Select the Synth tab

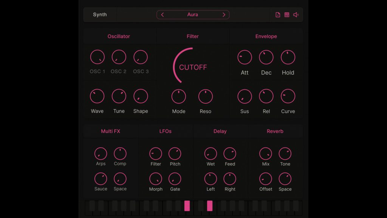(x=99, y=14)
